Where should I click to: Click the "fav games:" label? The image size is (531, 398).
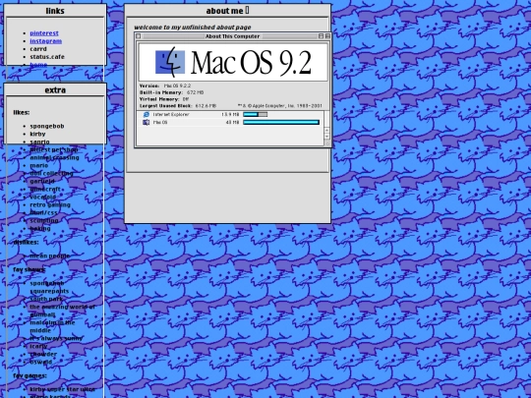(29, 375)
